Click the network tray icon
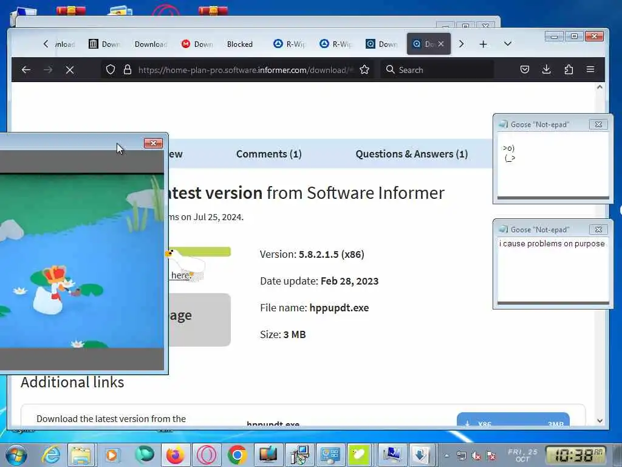The image size is (622, 467). [462, 456]
